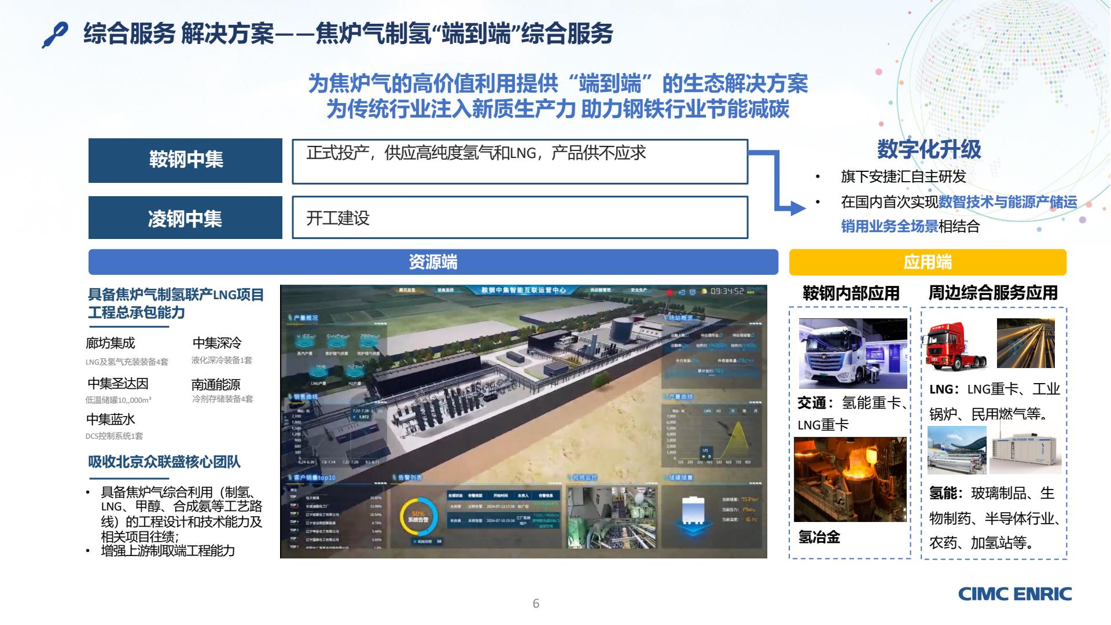Click the slide page number 6
This screenshot has width=1111, height=625.
[x=536, y=604]
